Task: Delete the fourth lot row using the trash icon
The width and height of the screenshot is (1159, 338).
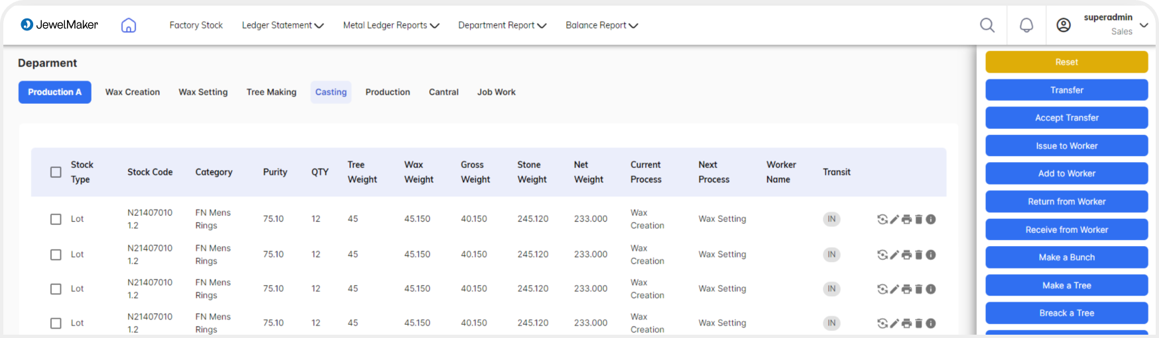Action: tap(919, 323)
